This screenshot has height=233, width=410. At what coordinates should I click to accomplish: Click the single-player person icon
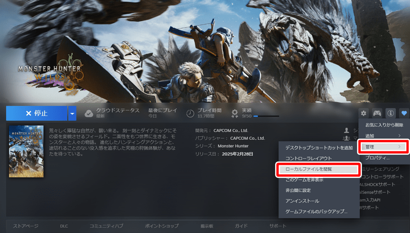(347, 131)
